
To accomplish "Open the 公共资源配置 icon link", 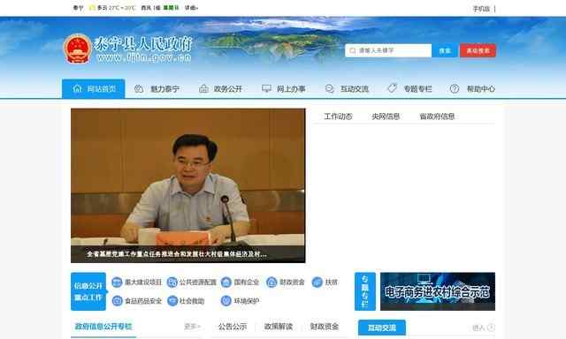I will pyautogui.click(x=172, y=282).
